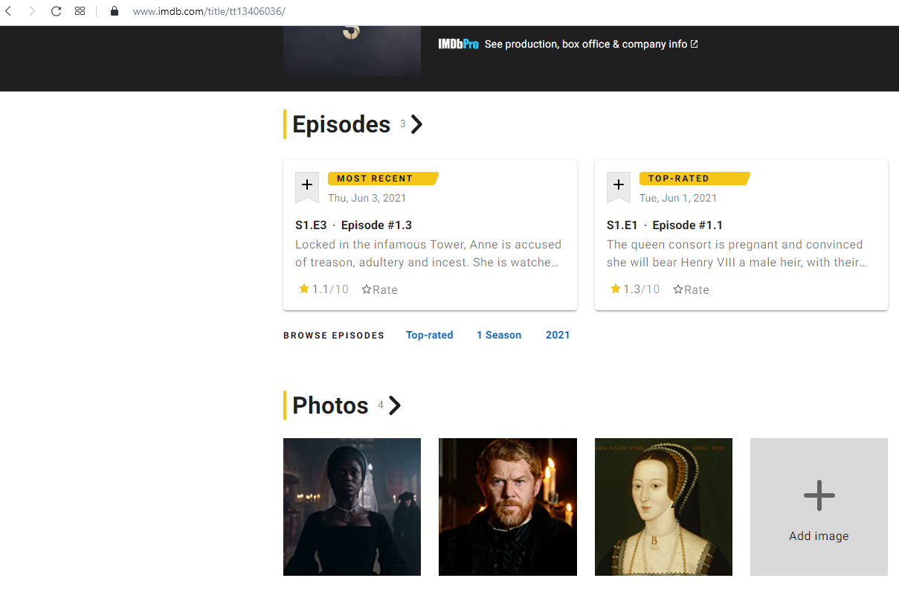Click the address bar URL
The width and height of the screenshot is (899, 610).
click(x=209, y=11)
